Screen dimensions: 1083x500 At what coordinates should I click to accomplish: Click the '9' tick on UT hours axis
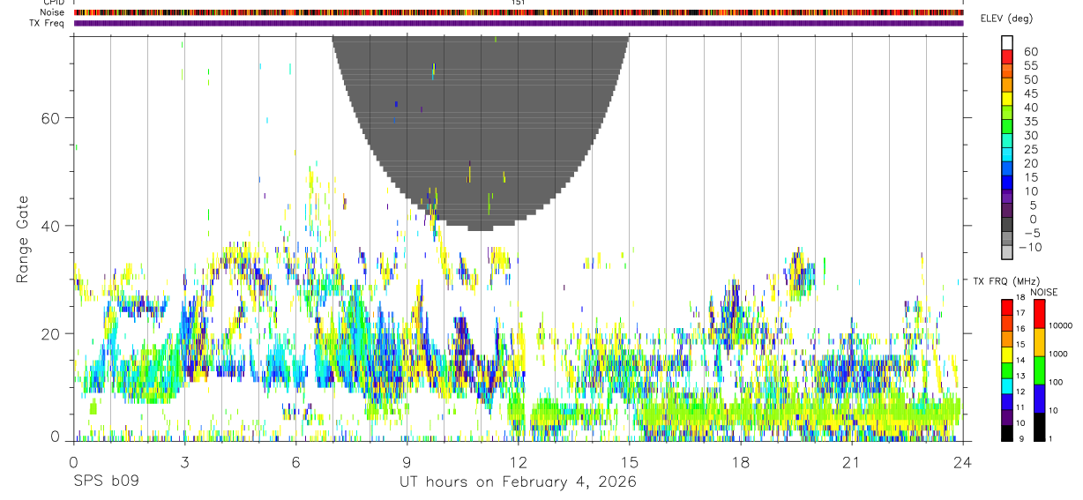[x=407, y=462]
